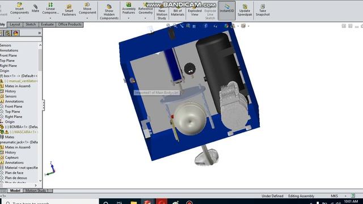The height and width of the screenshot is (204, 363).
Task: Click the feature tree vertical scrollbar
Action: point(40,60)
